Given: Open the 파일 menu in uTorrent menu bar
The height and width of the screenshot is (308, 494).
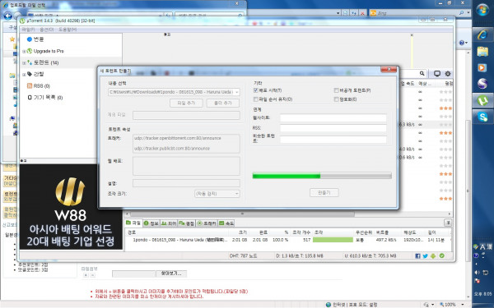Looking at the screenshot, I should (x=28, y=30).
